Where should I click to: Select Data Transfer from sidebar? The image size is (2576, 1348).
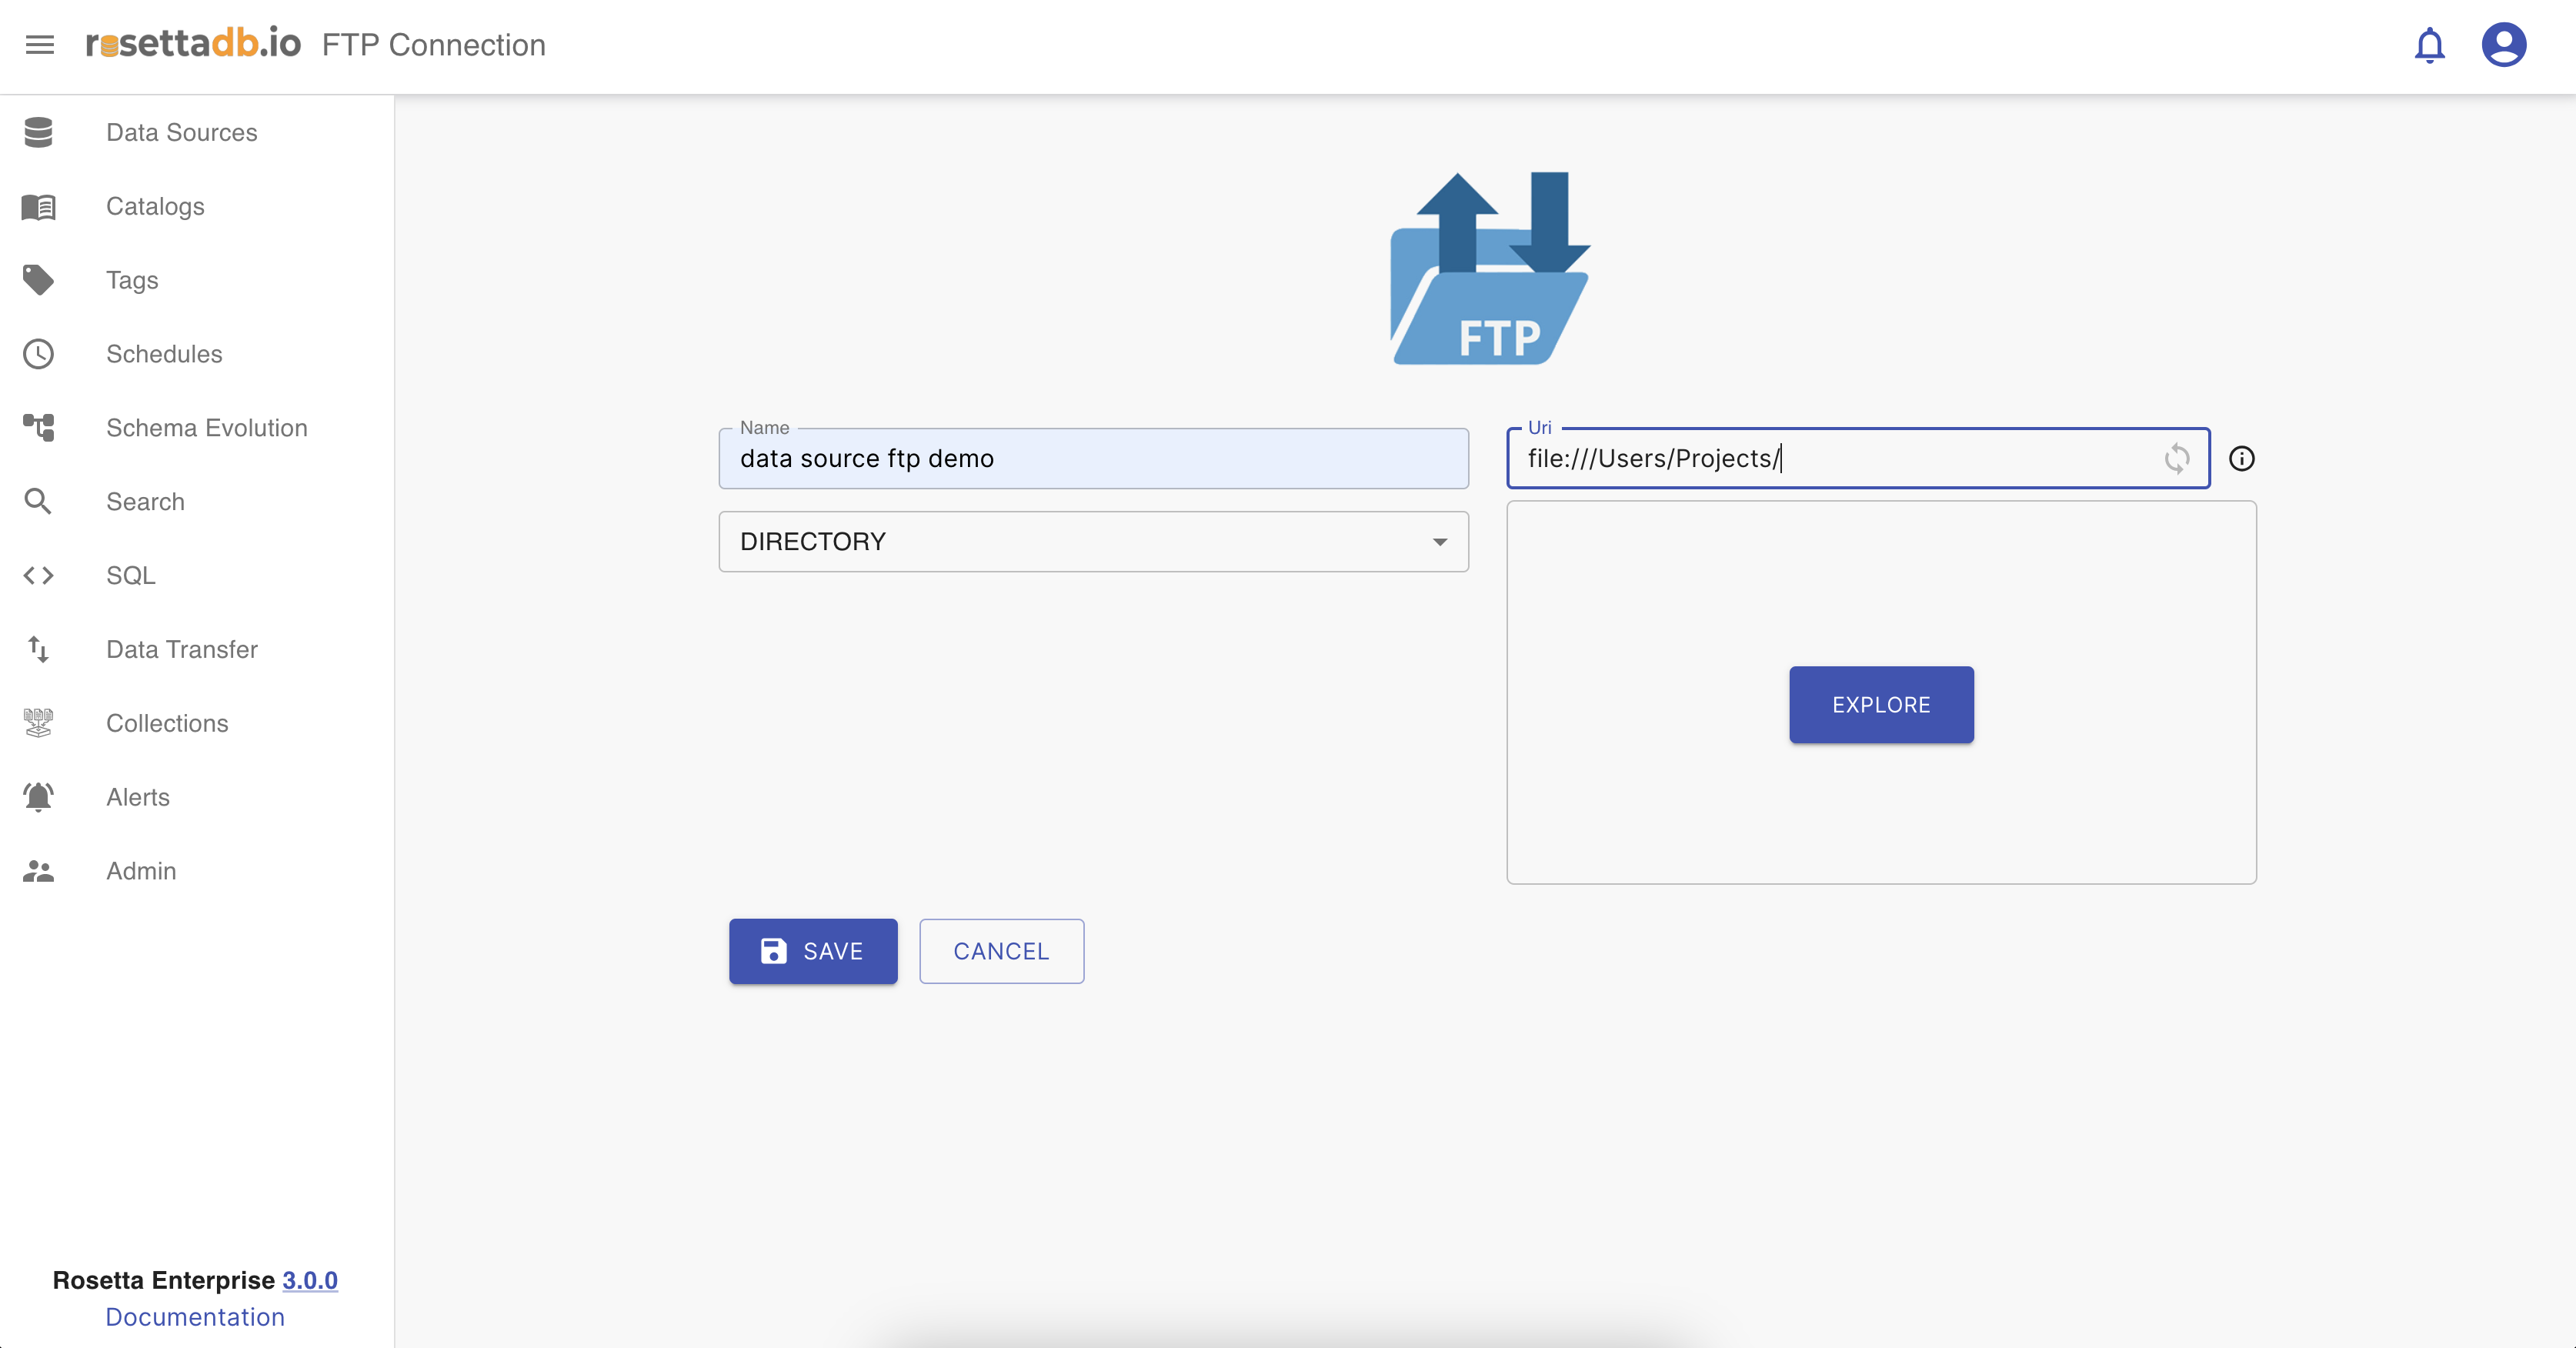[x=182, y=649]
